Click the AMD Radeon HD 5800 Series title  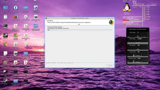pos(137,29)
